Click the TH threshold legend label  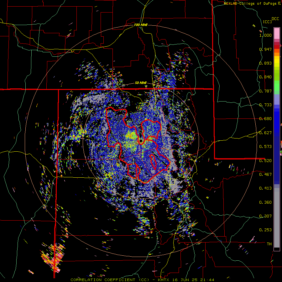coord(269,244)
